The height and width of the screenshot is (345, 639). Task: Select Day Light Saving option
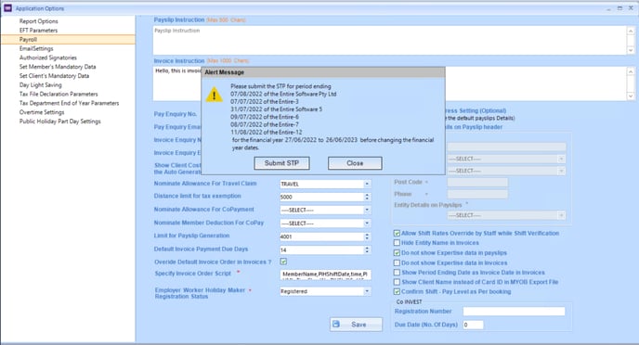point(40,85)
